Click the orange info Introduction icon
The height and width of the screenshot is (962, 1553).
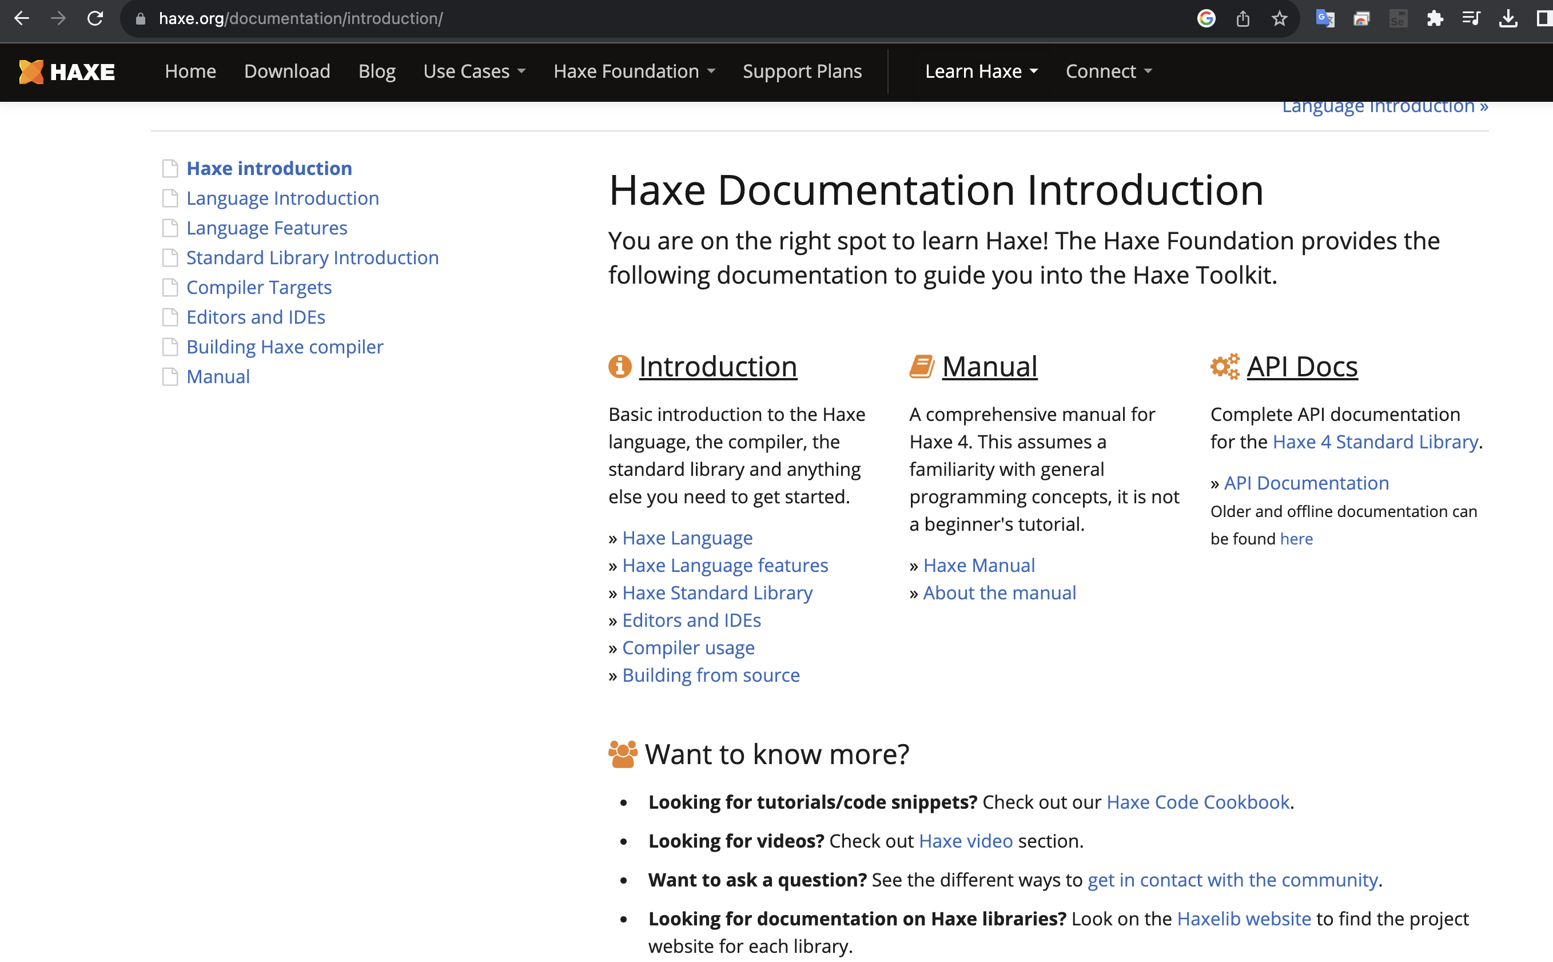tap(619, 367)
